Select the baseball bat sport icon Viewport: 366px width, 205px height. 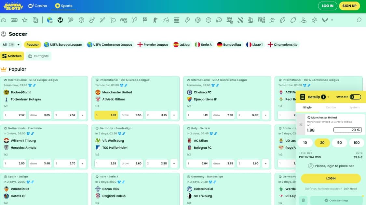[102, 20]
